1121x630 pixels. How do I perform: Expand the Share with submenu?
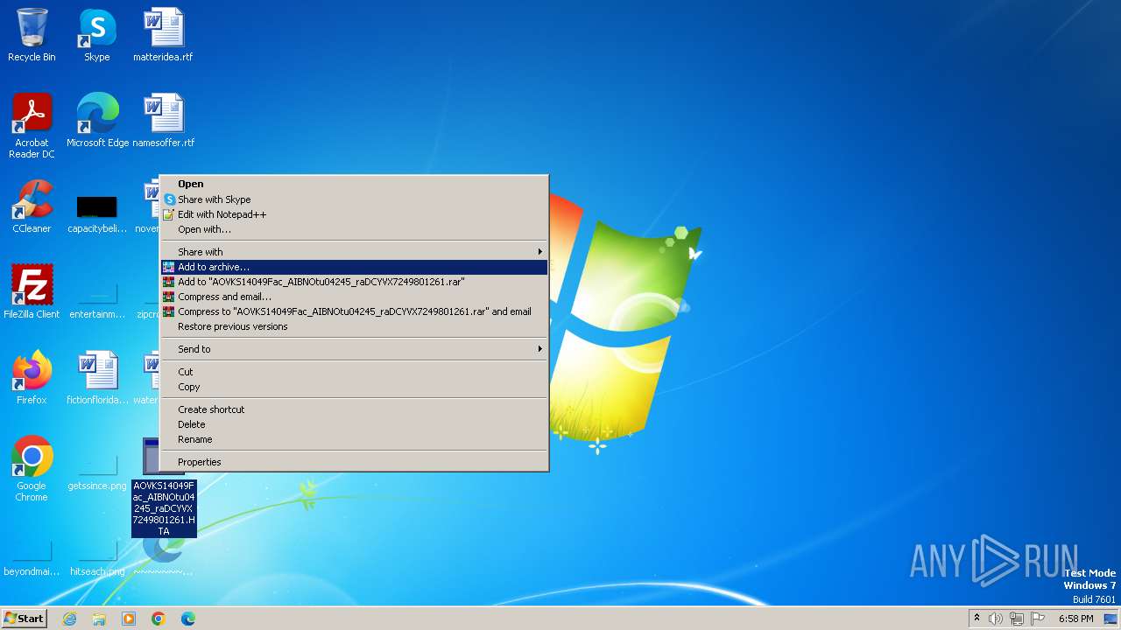354,252
